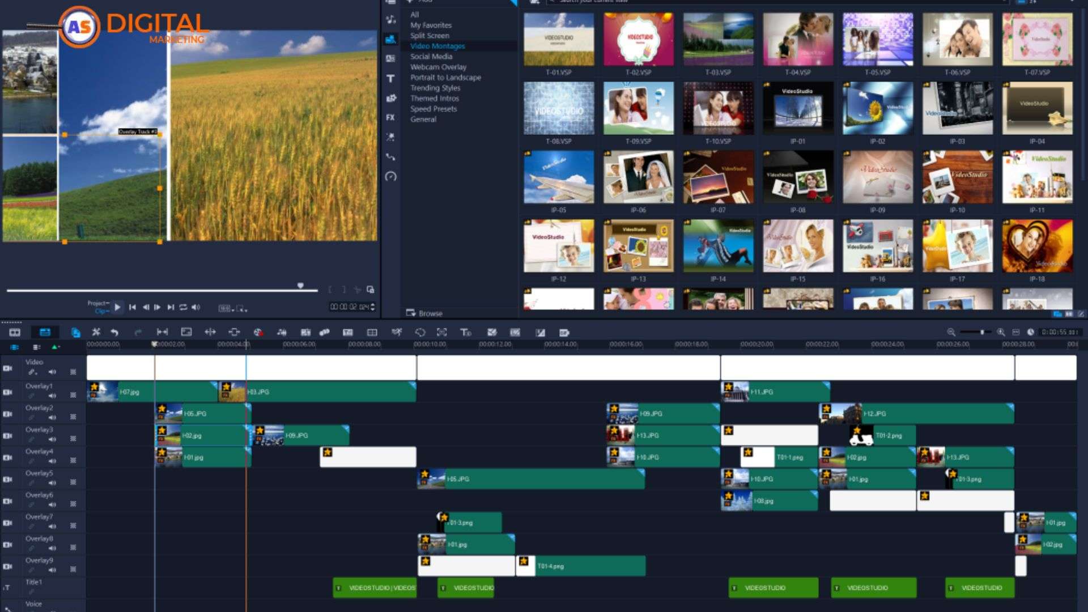Select Trending Styles category

435,88
